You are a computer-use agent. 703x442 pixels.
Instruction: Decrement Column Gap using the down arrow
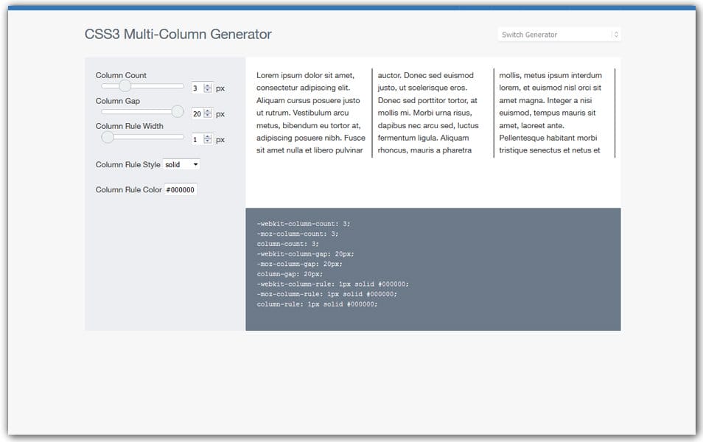tap(207, 116)
